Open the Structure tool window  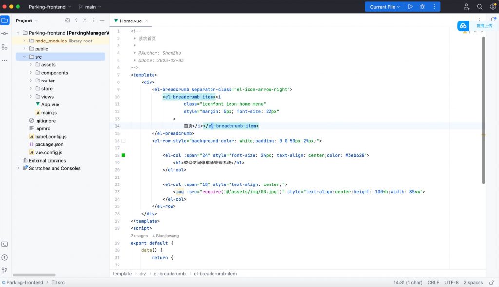click(5, 47)
